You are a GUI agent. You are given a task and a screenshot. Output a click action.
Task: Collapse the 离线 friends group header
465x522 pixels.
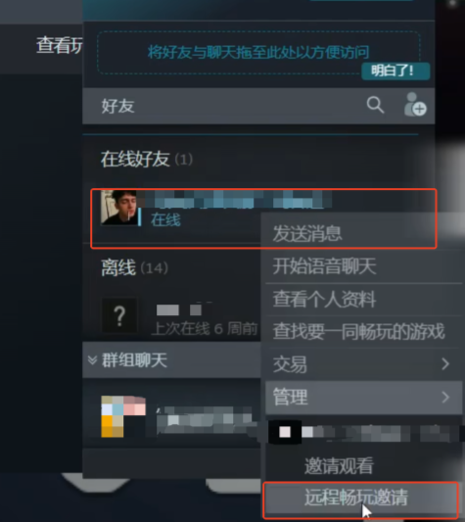[134, 267]
